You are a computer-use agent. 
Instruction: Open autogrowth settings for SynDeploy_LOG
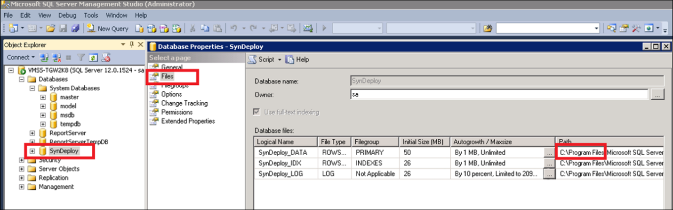[x=549, y=174]
